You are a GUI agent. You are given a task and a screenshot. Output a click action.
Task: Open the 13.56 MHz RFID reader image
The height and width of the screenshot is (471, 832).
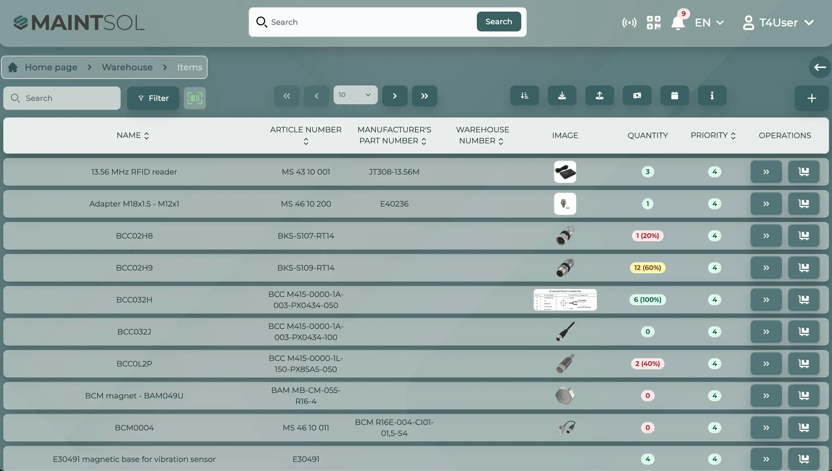(565, 172)
